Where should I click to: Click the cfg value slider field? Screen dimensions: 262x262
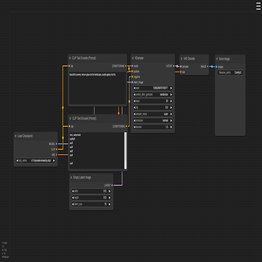tap(153, 108)
